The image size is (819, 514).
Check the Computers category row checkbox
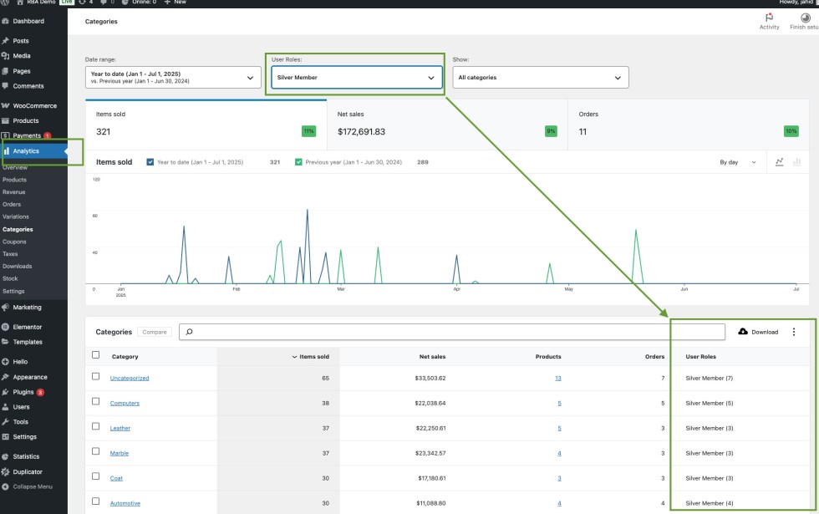[95, 402]
